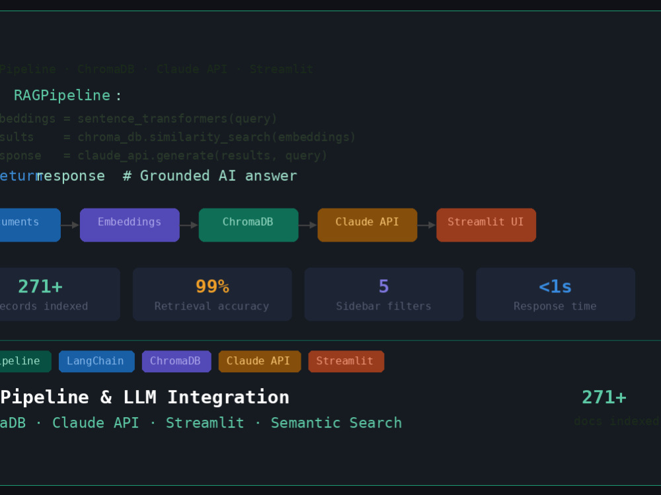Screen dimensions: 661x495
Task: Click the 'return' keyword in the code
Action: coord(20,176)
